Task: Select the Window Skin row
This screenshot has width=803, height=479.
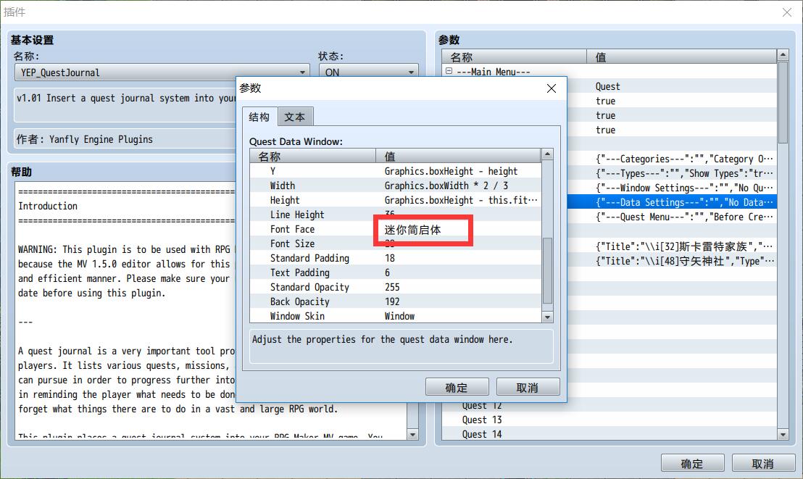Action: tap(396, 315)
